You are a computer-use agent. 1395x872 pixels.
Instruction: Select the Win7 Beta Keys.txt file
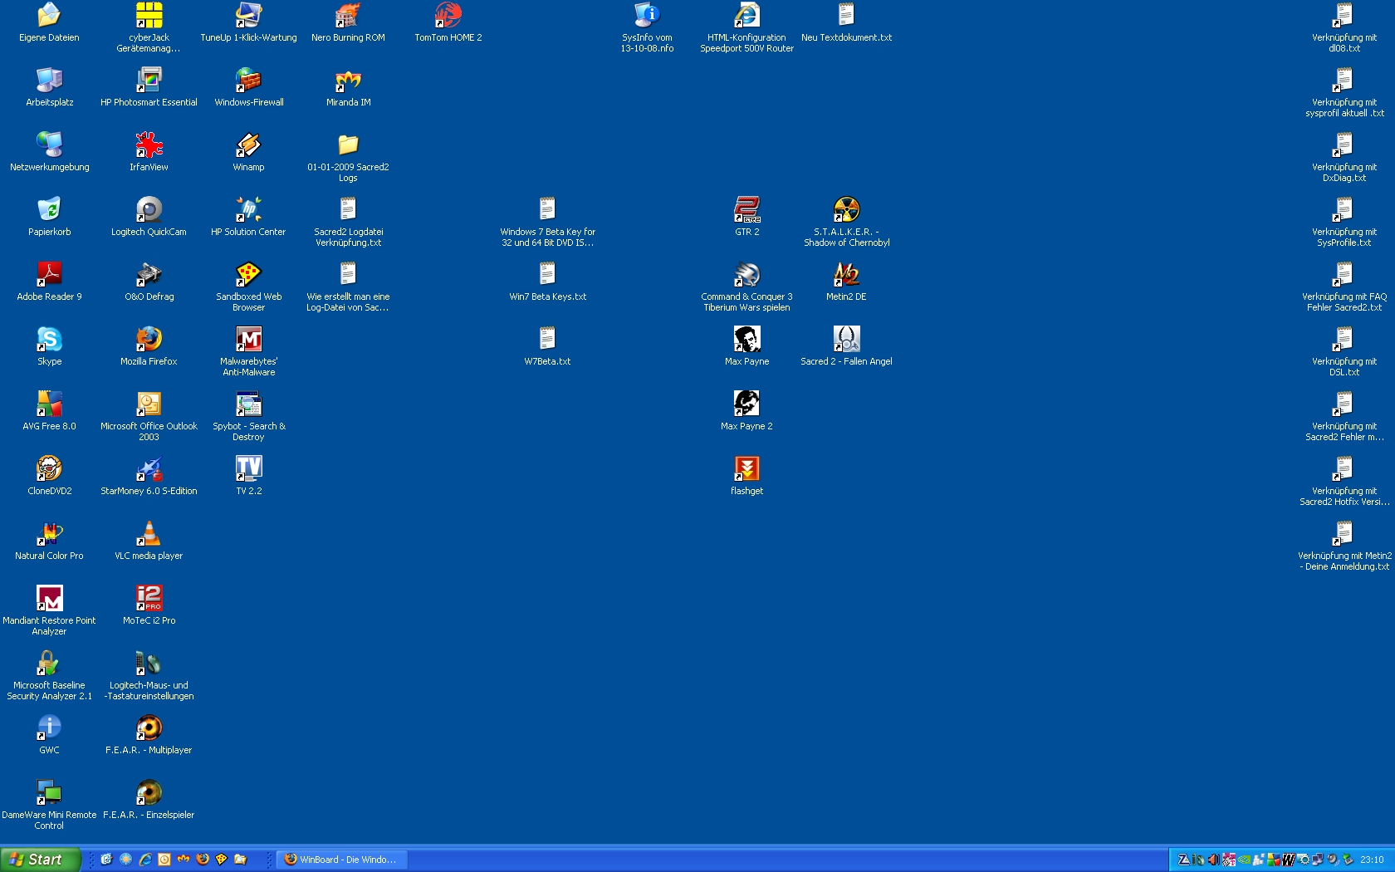(x=547, y=275)
